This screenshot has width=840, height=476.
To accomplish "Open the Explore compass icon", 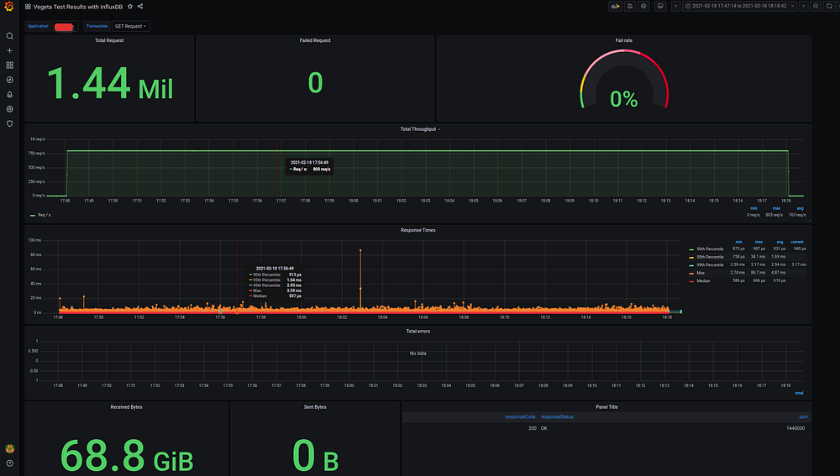I will click(x=9, y=80).
